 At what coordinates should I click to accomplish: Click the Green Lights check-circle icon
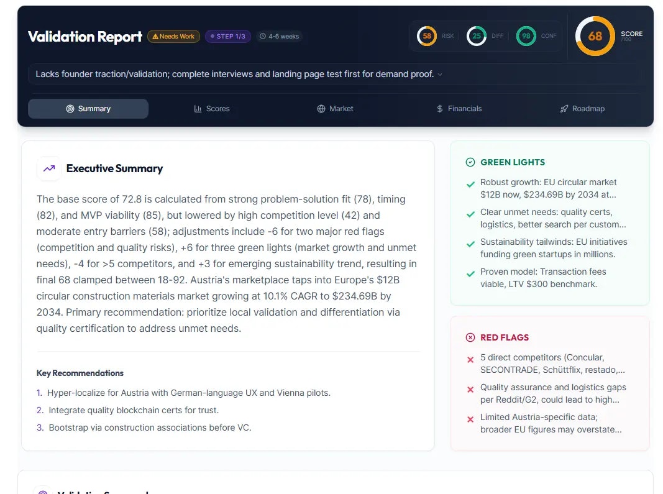pos(470,162)
